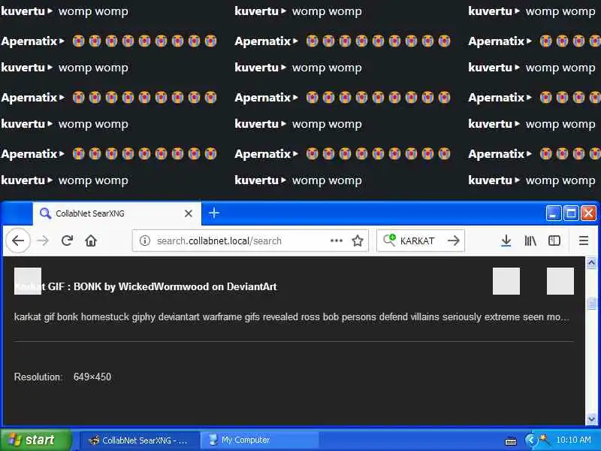Click the vertical scrollbar thumb
This screenshot has width=601, height=451.
[x=591, y=303]
